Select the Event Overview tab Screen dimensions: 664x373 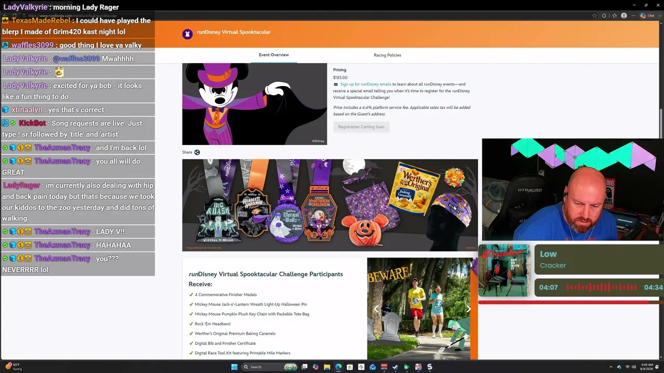pyautogui.click(x=274, y=55)
